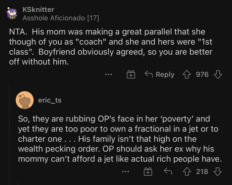The image size is (232, 185).
Task: Downvote the eric_ts comment
Action: (x=217, y=171)
